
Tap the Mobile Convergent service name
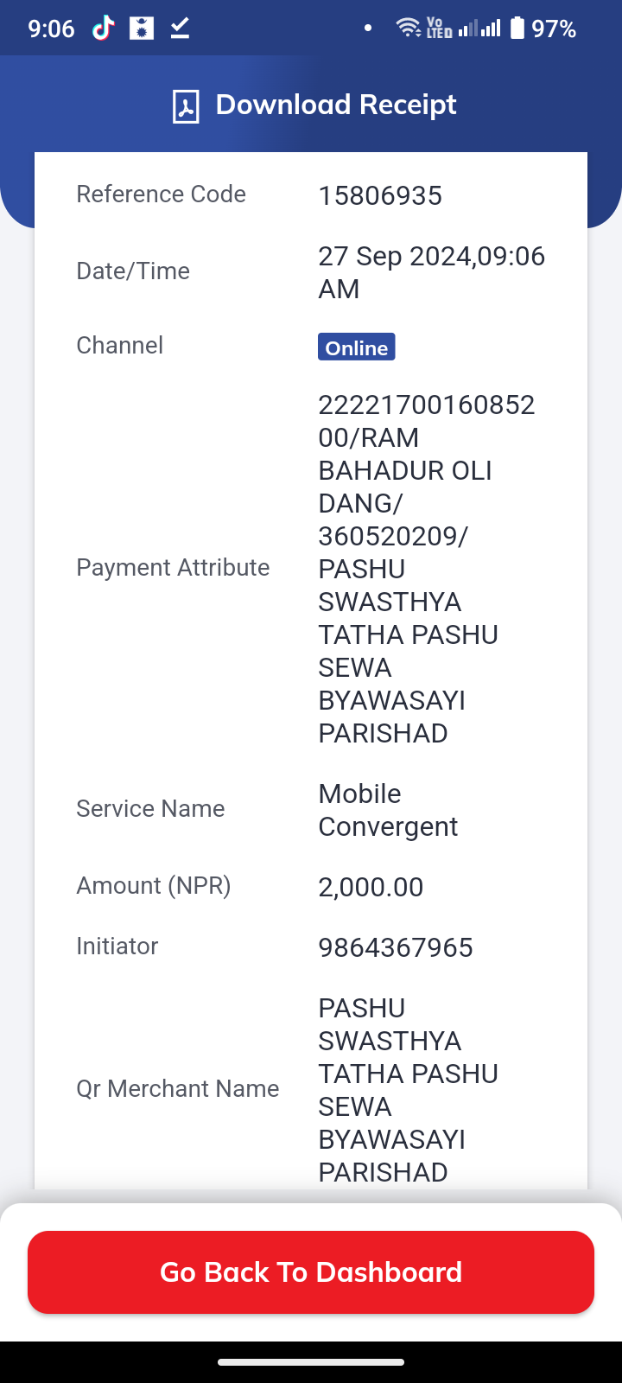click(x=388, y=810)
